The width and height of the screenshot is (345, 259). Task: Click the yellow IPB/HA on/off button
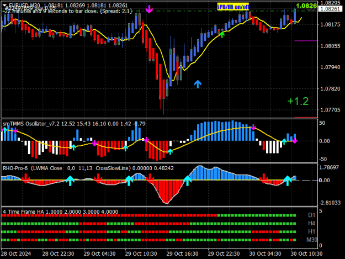(x=233, y=7)
